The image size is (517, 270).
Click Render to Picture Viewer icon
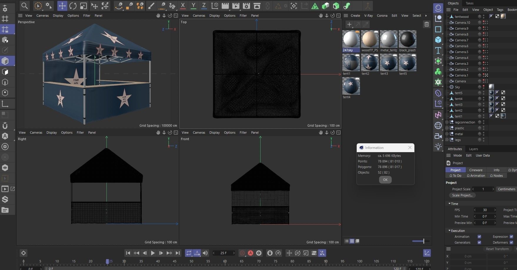tap(236, 6)
